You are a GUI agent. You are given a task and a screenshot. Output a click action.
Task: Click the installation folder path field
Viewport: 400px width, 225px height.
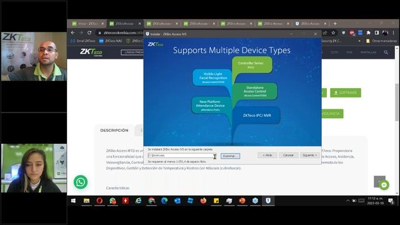[182, 156]
